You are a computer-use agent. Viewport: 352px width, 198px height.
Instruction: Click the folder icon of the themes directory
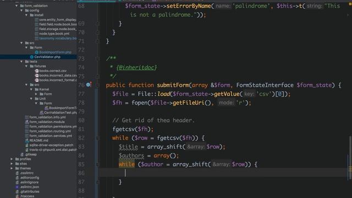click(17, 168)
